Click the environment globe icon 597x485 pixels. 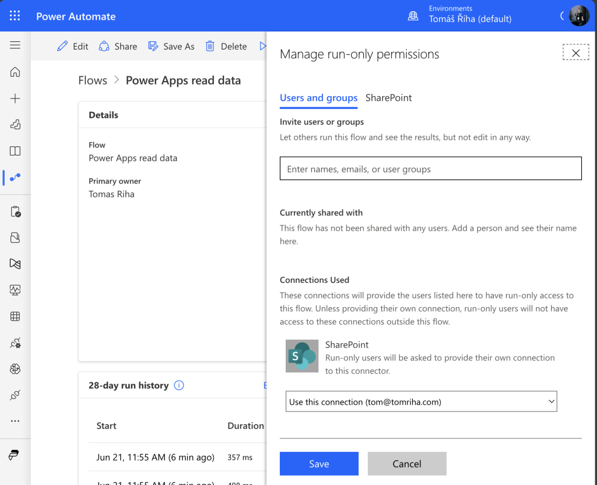tap(413, 16)
